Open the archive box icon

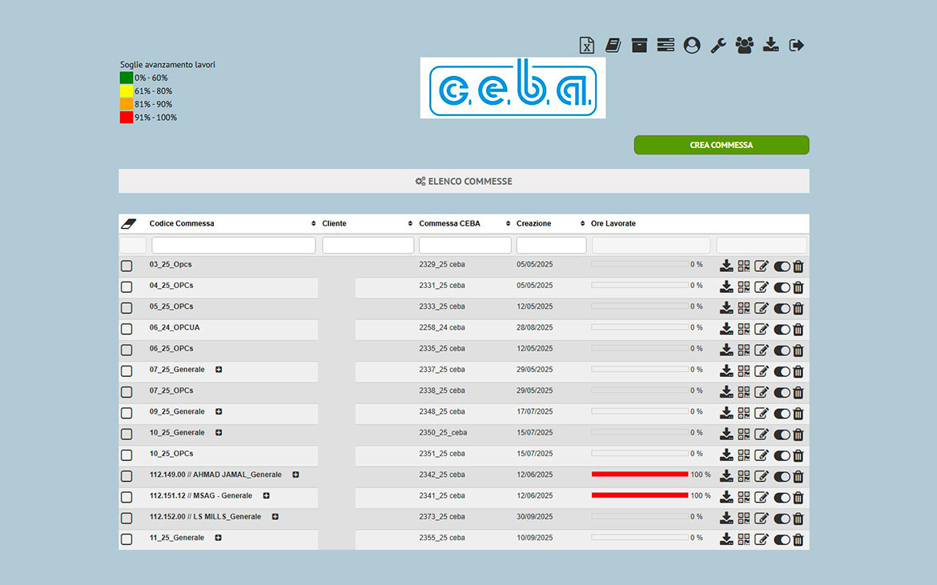[x=638, y=45]
